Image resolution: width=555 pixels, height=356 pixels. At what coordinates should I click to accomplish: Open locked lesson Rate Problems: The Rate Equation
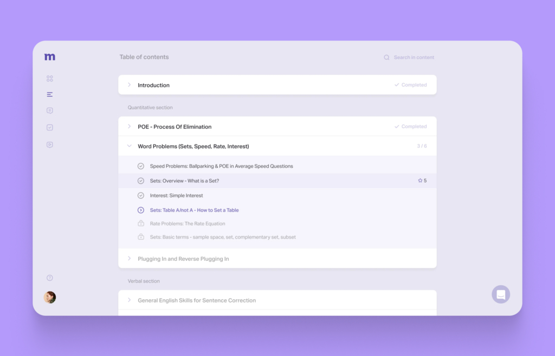(188, 223)
